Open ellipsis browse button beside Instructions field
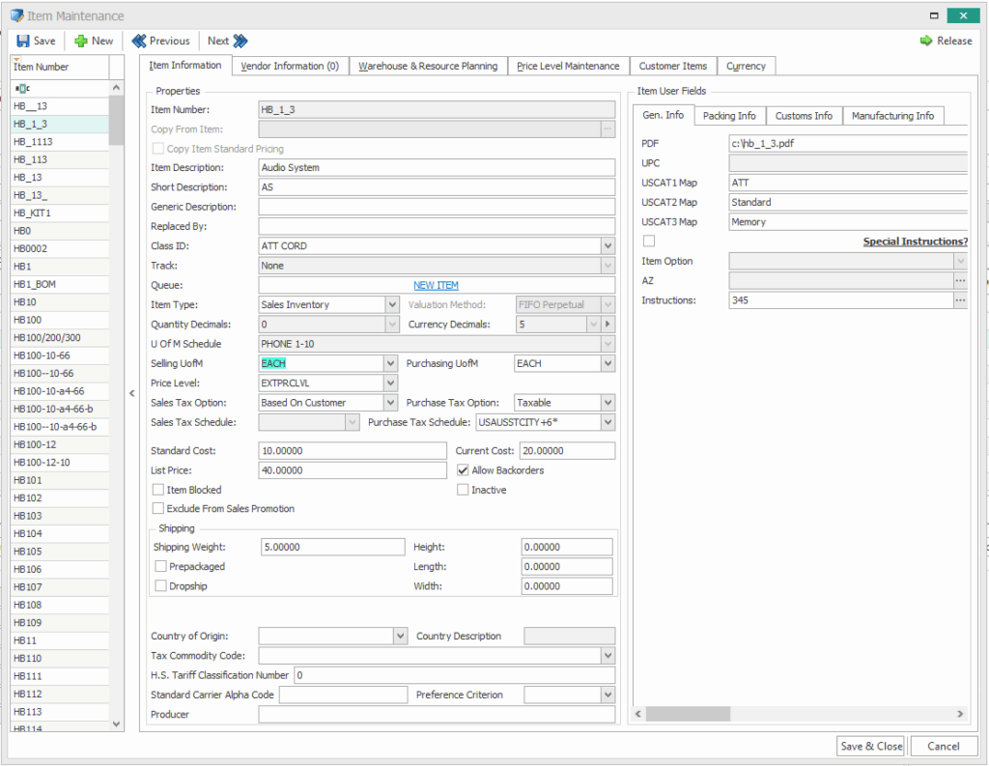The width and height of the screenshot is (989, 766). [960, 300]
